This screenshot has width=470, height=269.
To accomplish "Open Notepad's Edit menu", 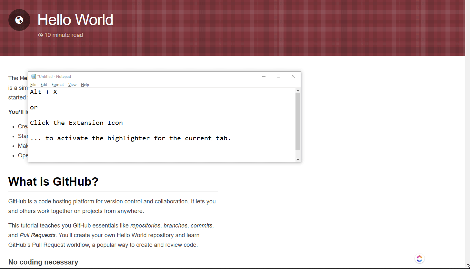I will [x=44, y=85].
